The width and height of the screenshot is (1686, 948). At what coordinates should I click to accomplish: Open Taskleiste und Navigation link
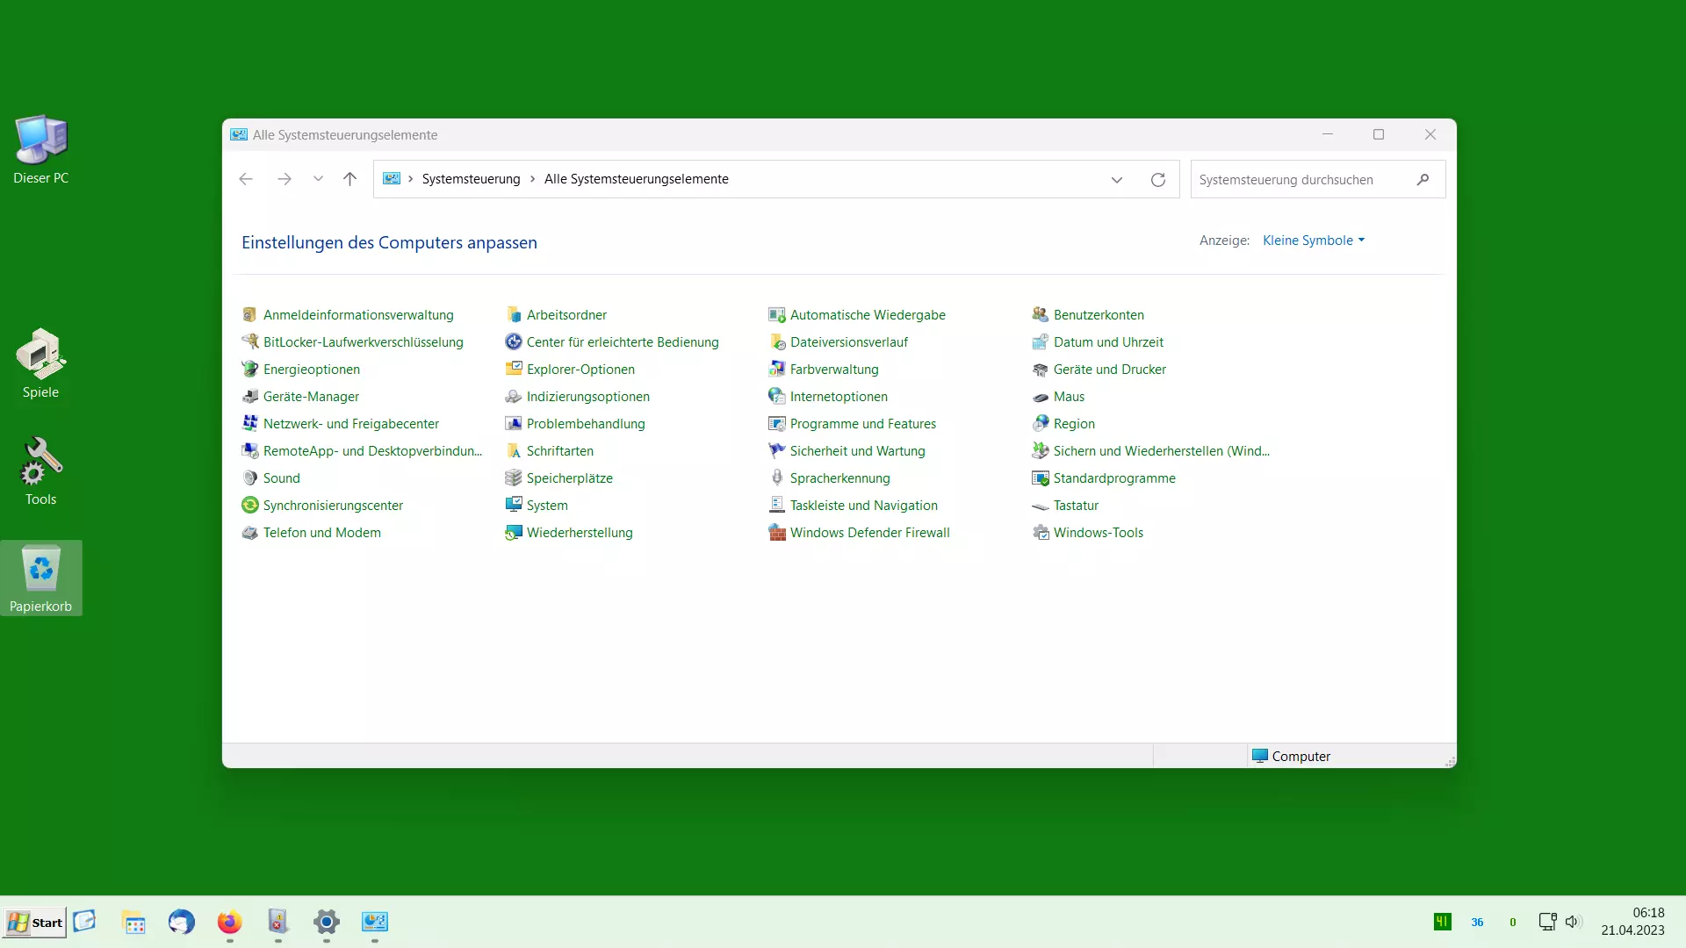click(x=863, y=505)
